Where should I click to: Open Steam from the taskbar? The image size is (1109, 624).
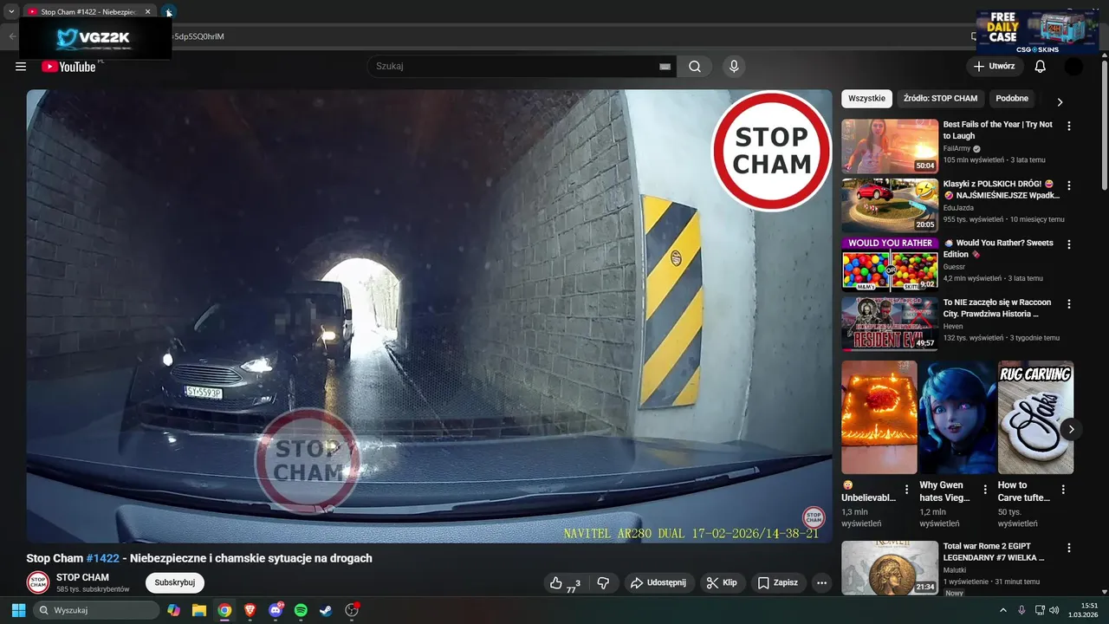point(326,610)
